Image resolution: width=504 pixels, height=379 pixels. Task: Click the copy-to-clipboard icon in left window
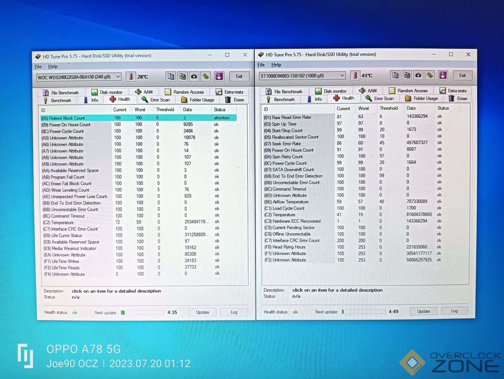pyautogui.click(x=171, y=76)
